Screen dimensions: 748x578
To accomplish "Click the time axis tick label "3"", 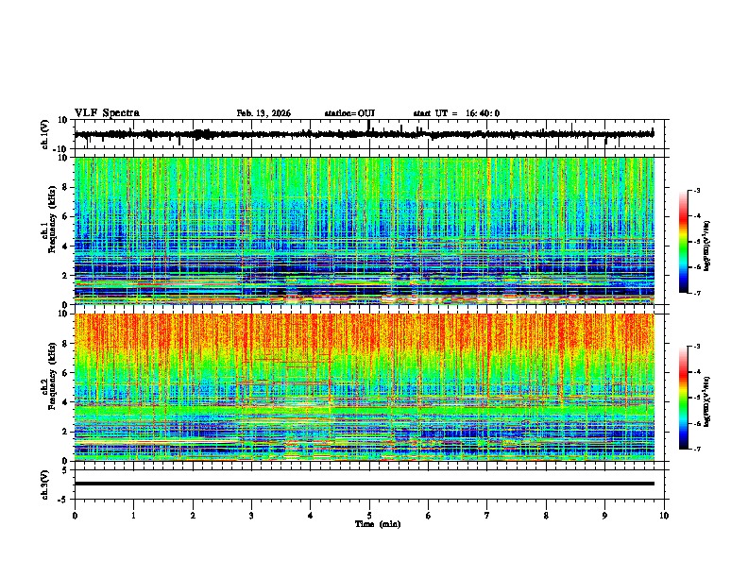I will 251,516.
